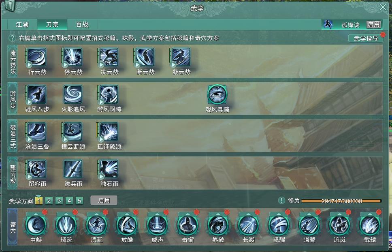Click the 灭影追风 skill icon

[73, 94]
